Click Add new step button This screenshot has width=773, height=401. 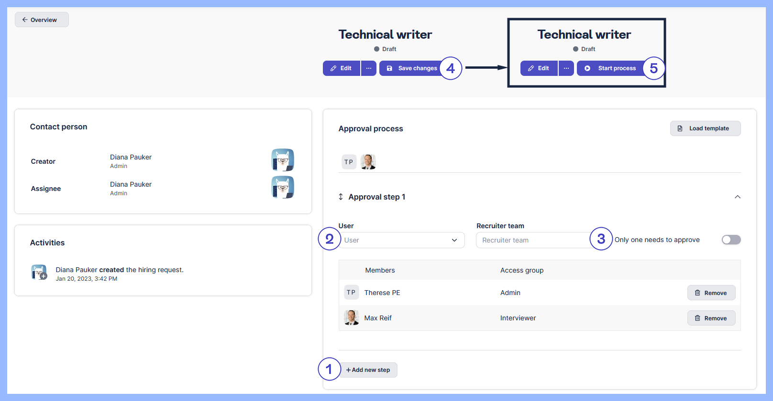coord(368,370)
